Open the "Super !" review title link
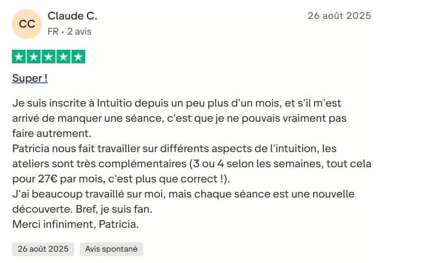 pyautogui.click(x=30, y=78)
